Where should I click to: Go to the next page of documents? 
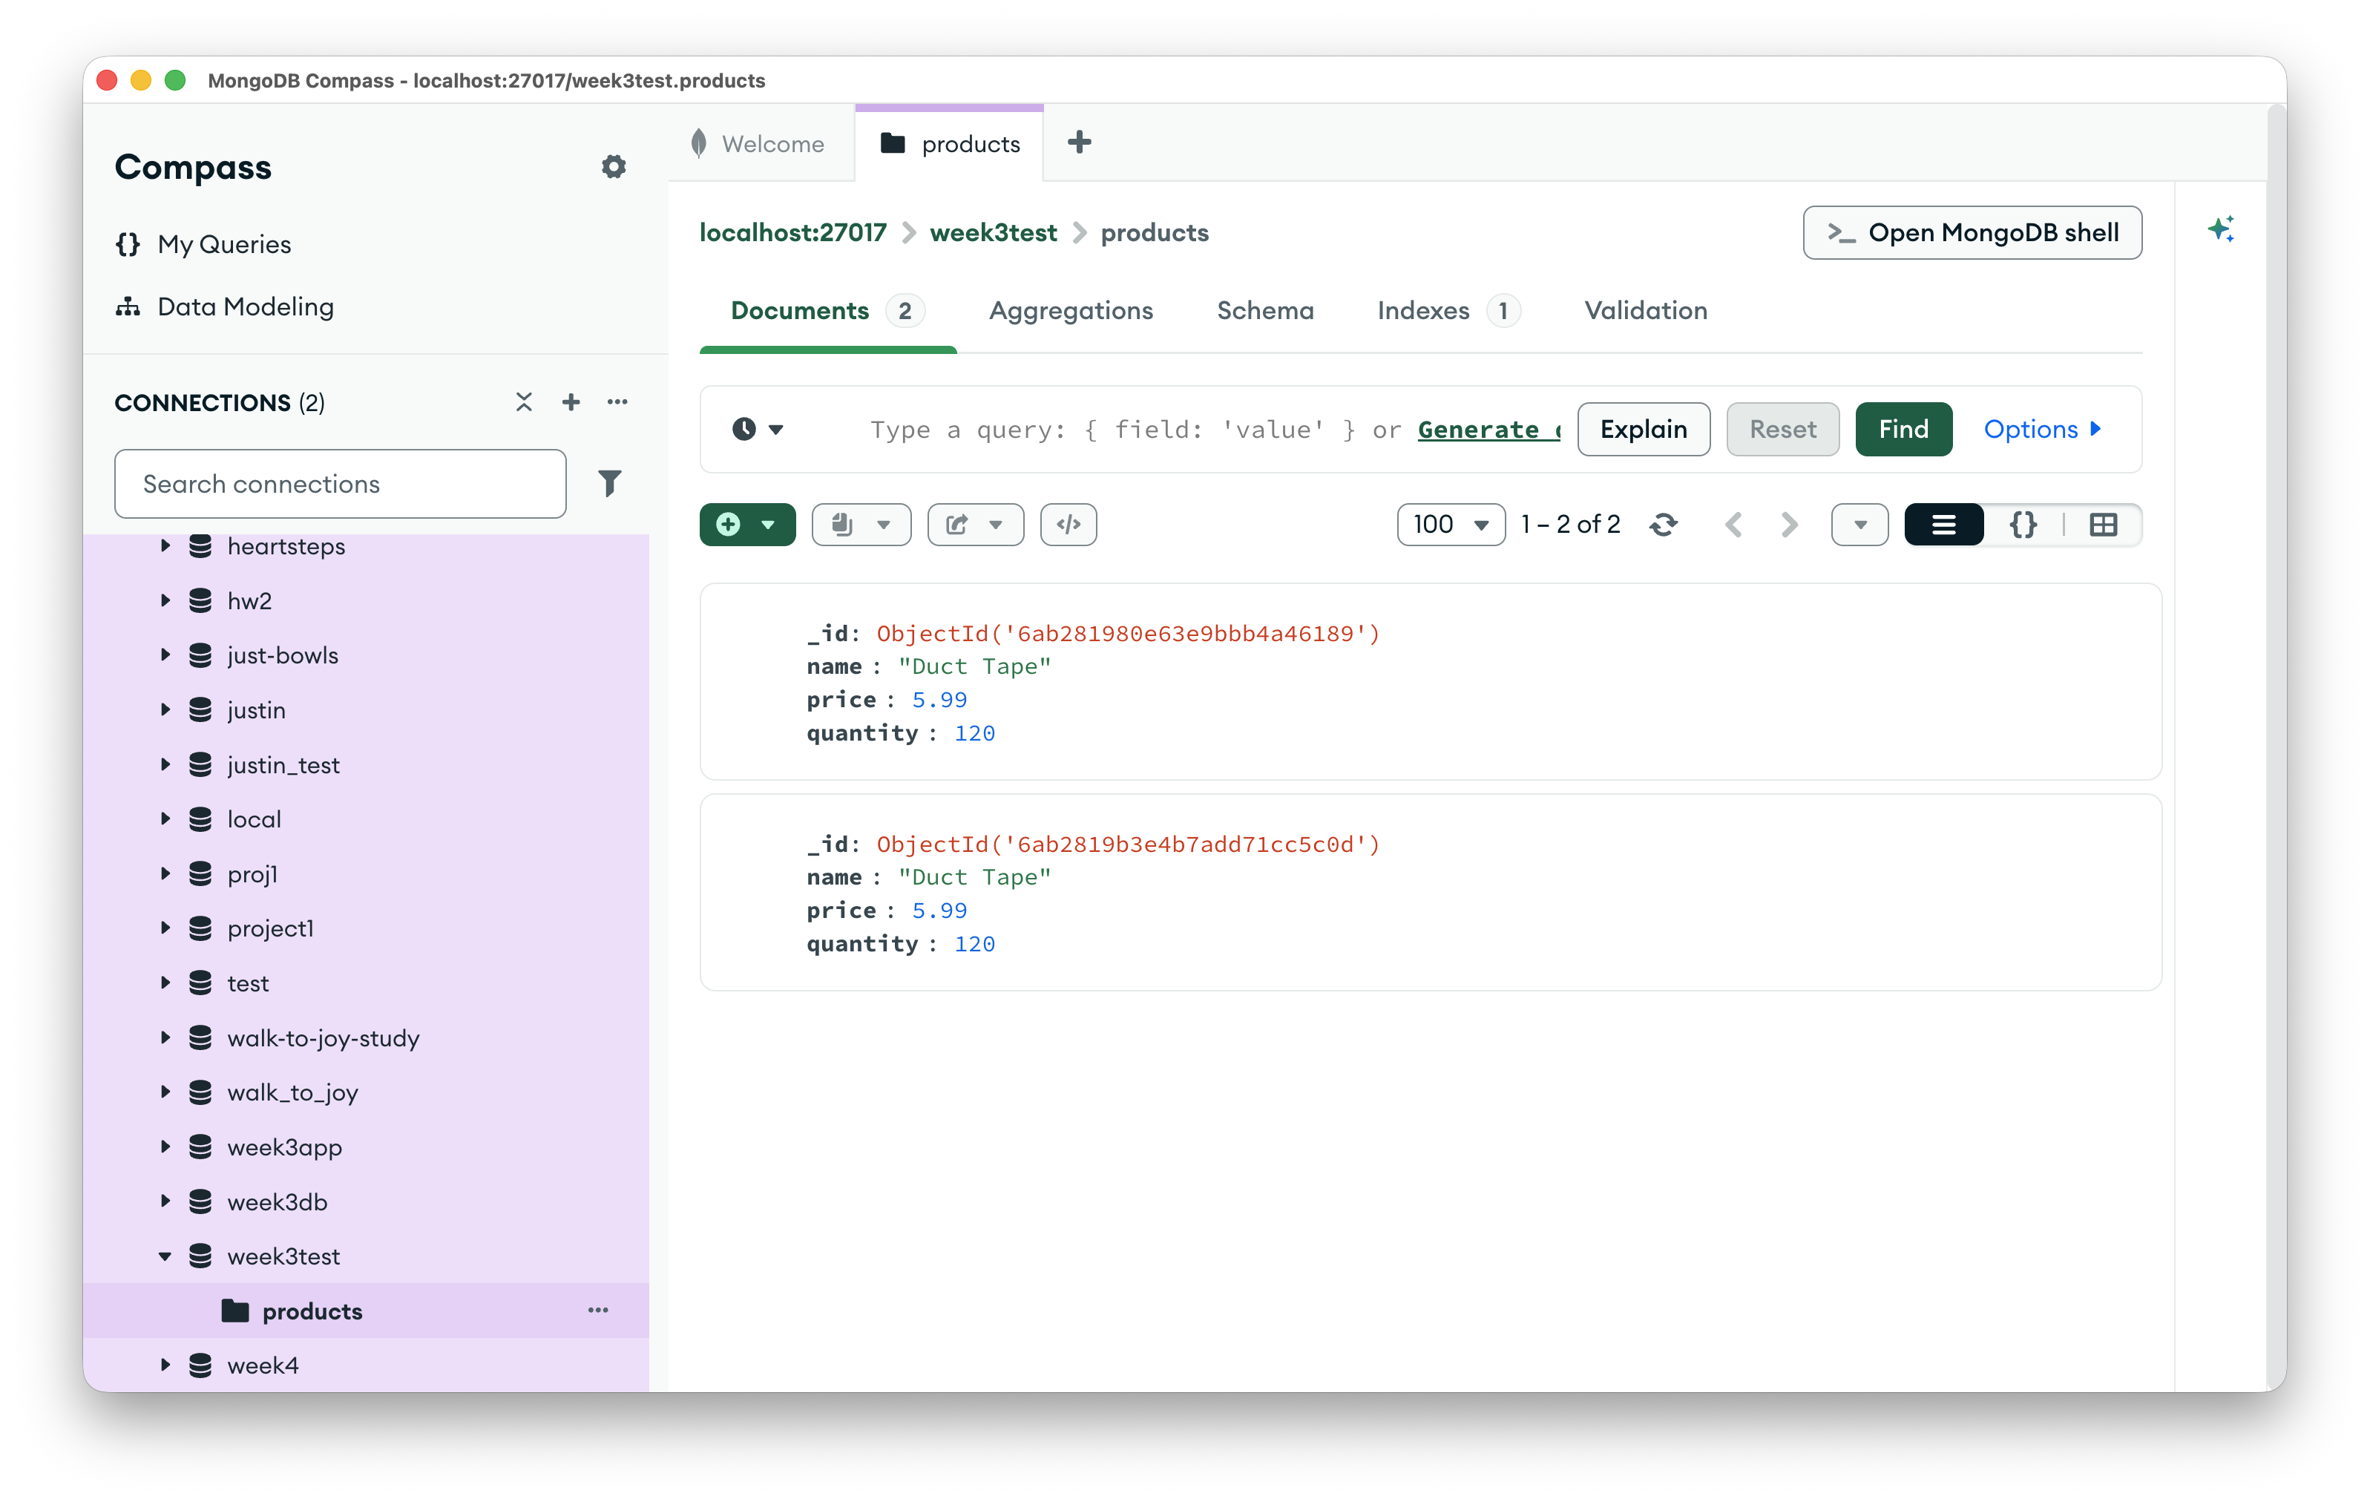click(x=1789, y=525)
